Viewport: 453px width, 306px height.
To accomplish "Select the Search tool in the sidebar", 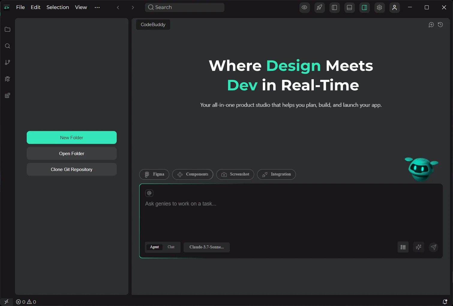I will point(7,46).
